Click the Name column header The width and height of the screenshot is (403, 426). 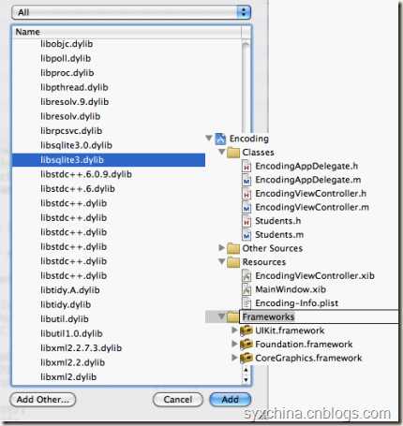tap(127, 32)
